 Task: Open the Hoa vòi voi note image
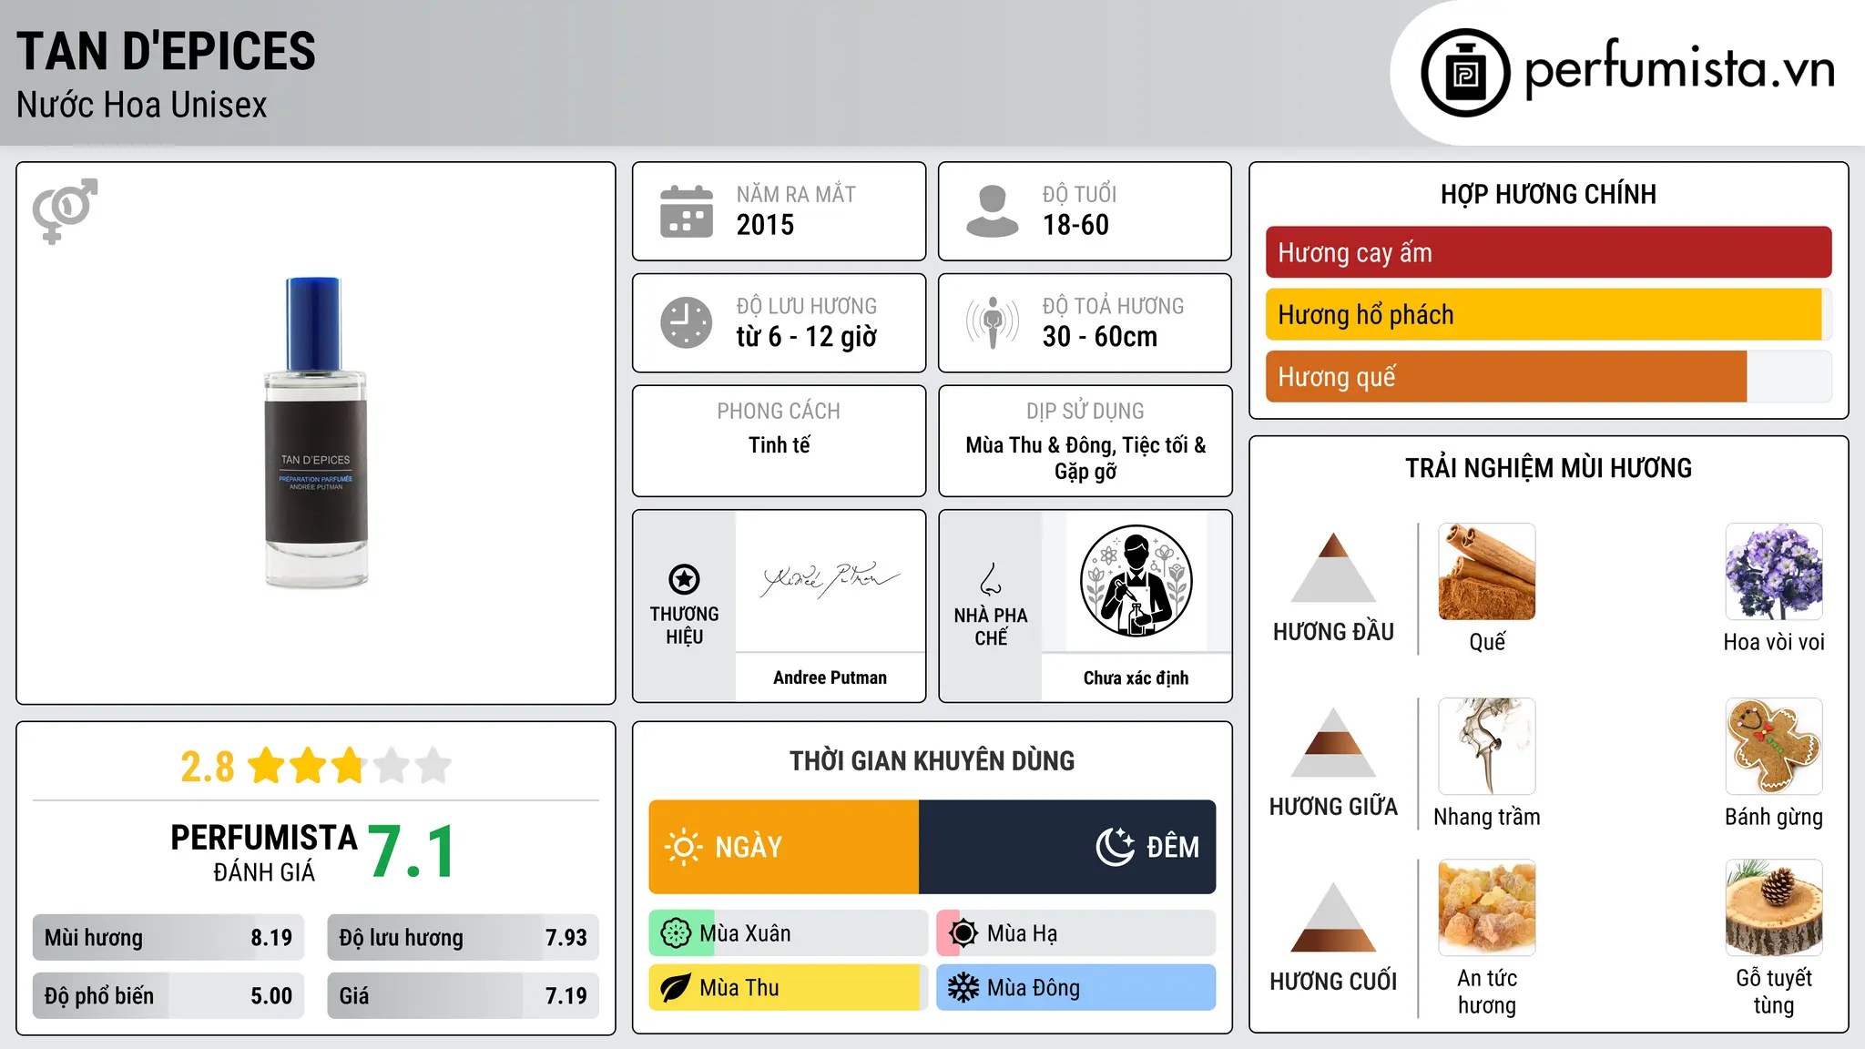pyautogui.click(x=1774, y=572)
